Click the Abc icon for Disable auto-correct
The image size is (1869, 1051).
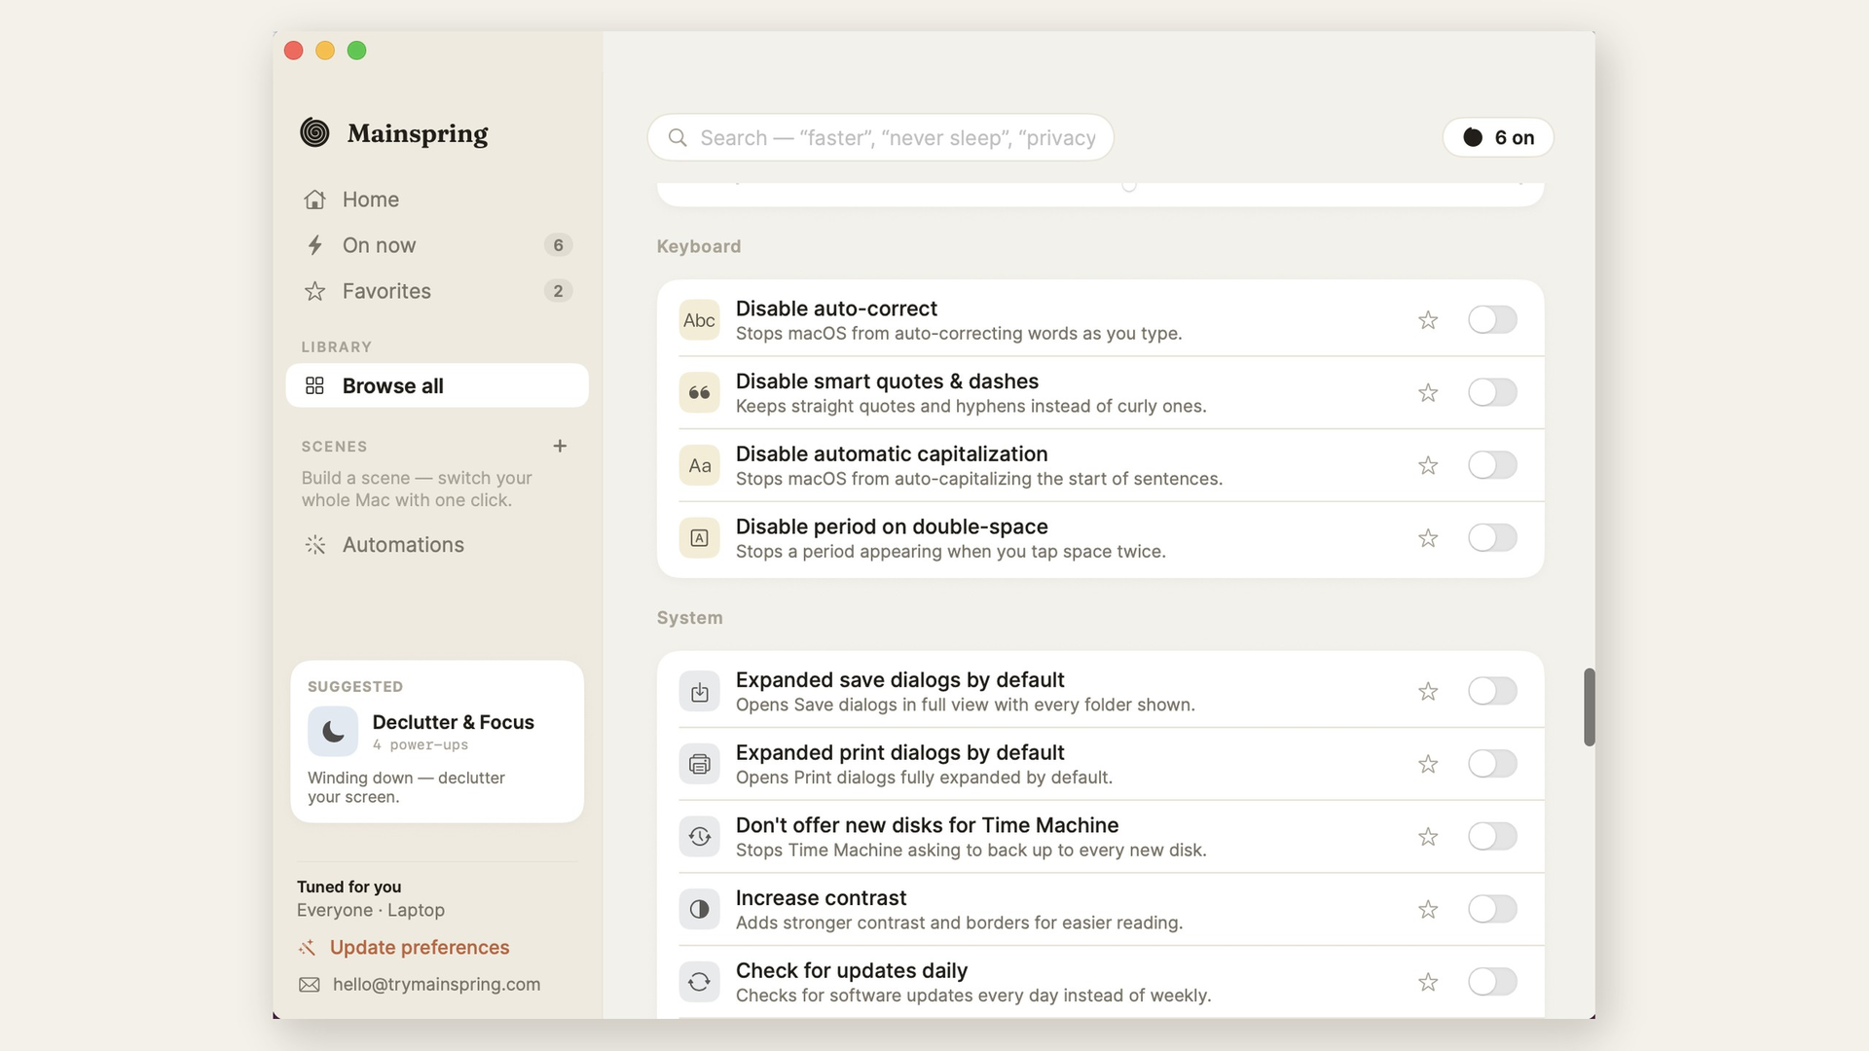[699, 320]
